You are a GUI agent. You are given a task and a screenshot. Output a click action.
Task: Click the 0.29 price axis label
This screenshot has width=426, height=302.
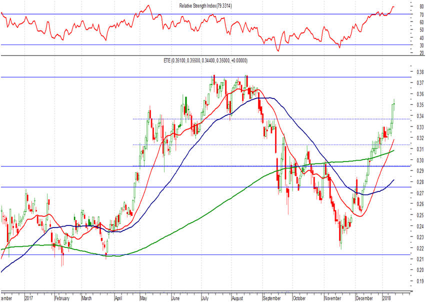pyautogui.click(x=420, y=171)
